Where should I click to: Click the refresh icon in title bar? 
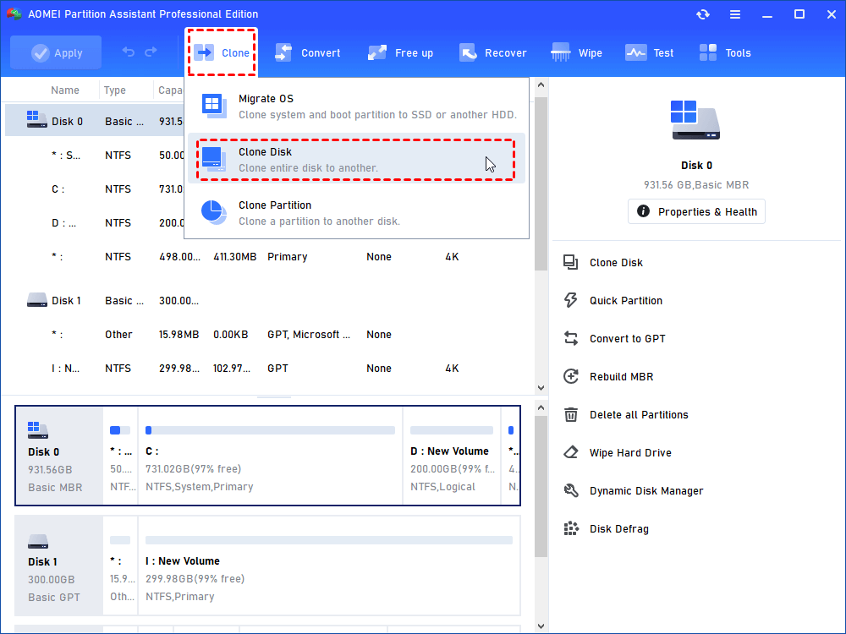tap(703, 14)
